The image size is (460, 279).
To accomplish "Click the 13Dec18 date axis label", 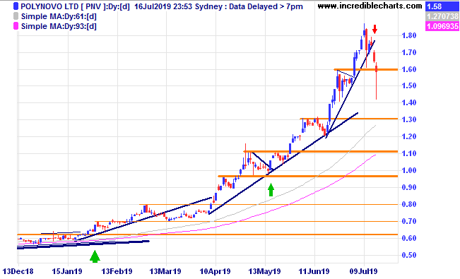I will coord(18,272).
